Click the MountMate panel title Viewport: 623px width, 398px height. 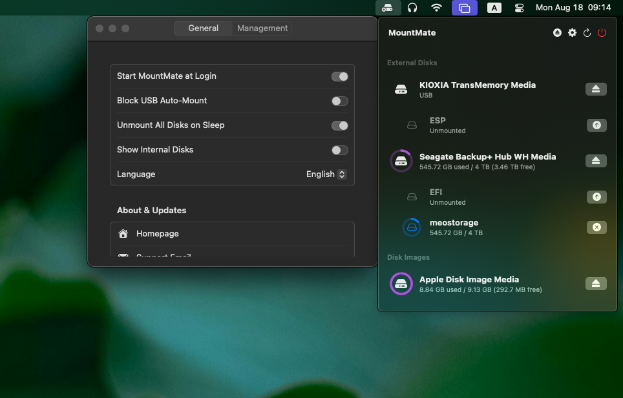pyautogui.click(x=412, y=32)
